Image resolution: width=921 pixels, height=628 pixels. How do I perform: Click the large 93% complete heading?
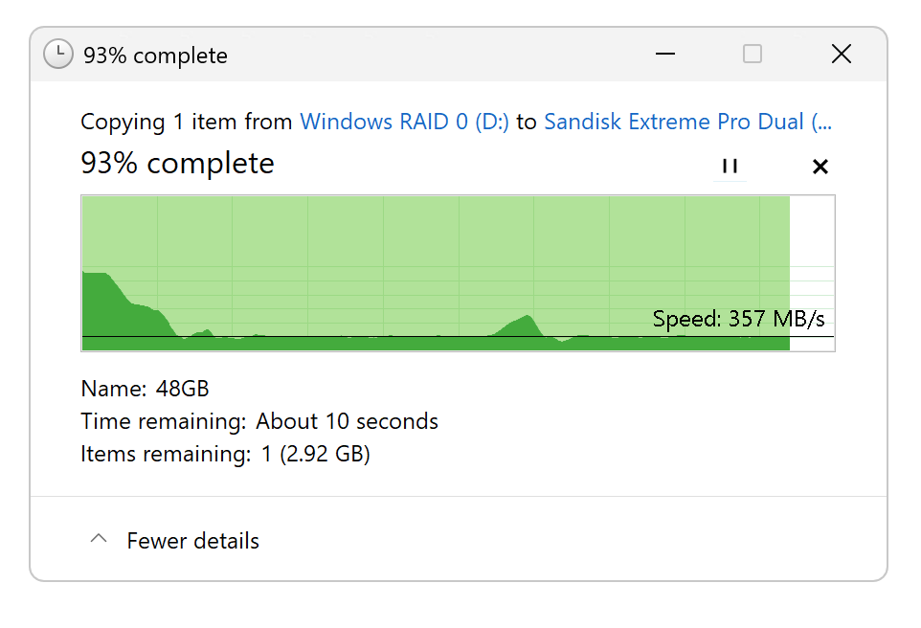coord(177,164)
